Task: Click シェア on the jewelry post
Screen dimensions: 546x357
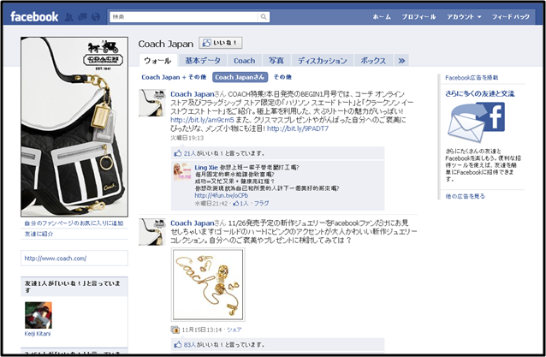Action: [x=234, y=330]
